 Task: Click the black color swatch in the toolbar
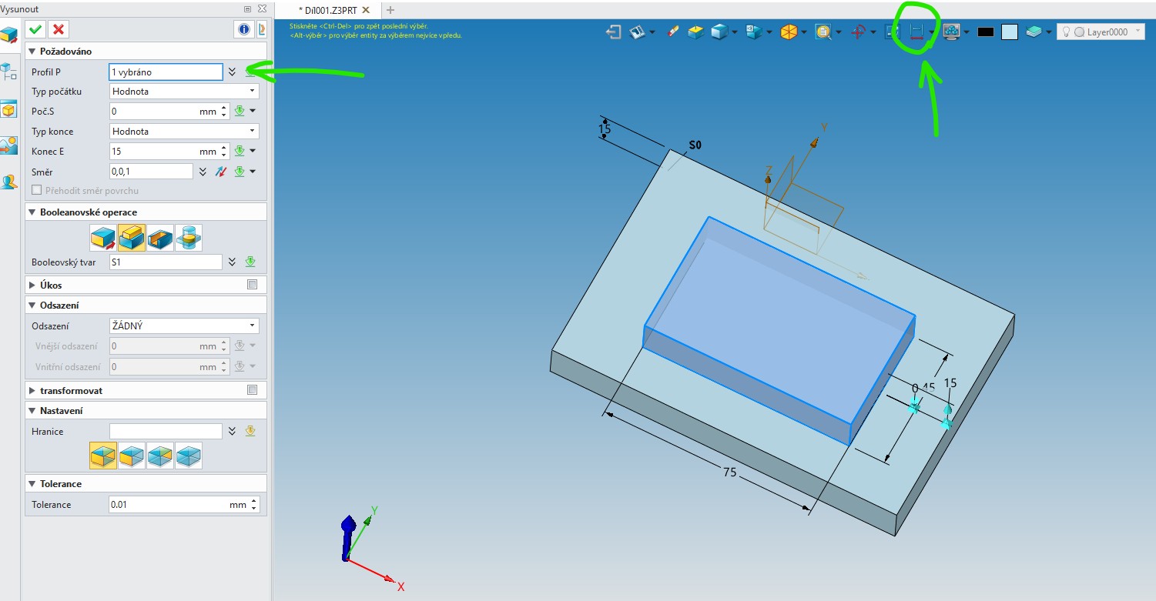point(985,32)
